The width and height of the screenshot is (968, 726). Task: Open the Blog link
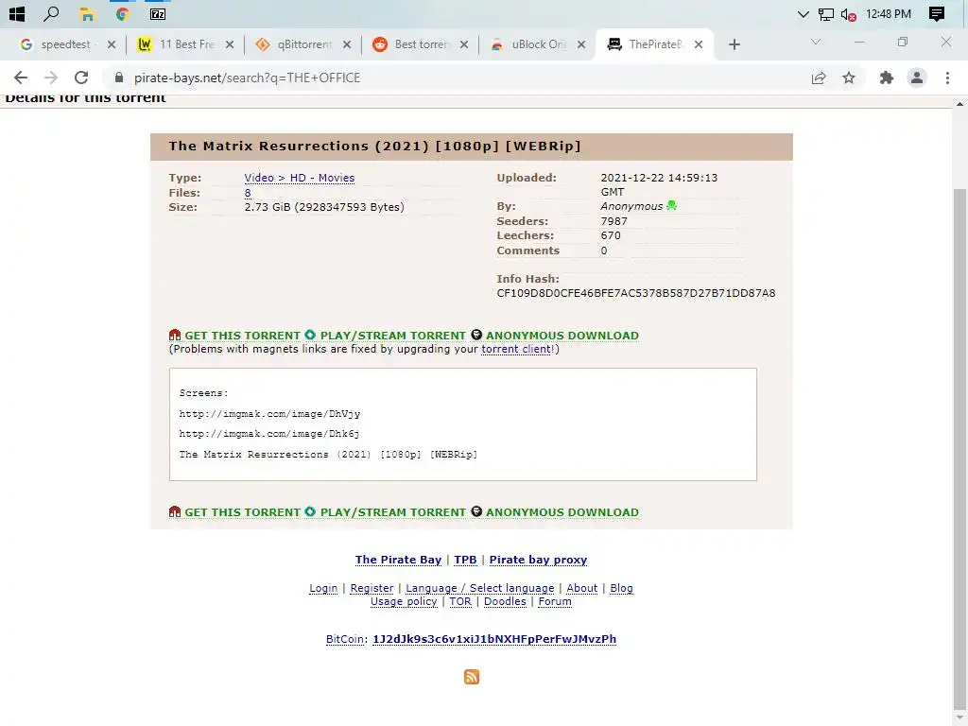click(x=622, y=588)
